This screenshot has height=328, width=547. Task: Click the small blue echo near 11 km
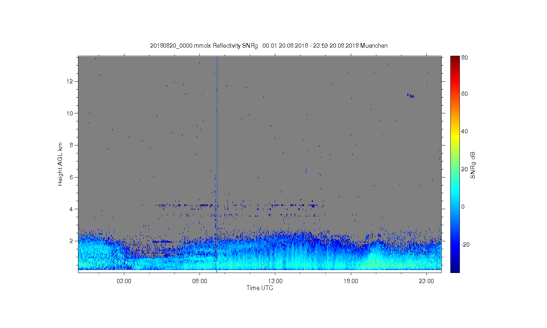click(411, 95)
